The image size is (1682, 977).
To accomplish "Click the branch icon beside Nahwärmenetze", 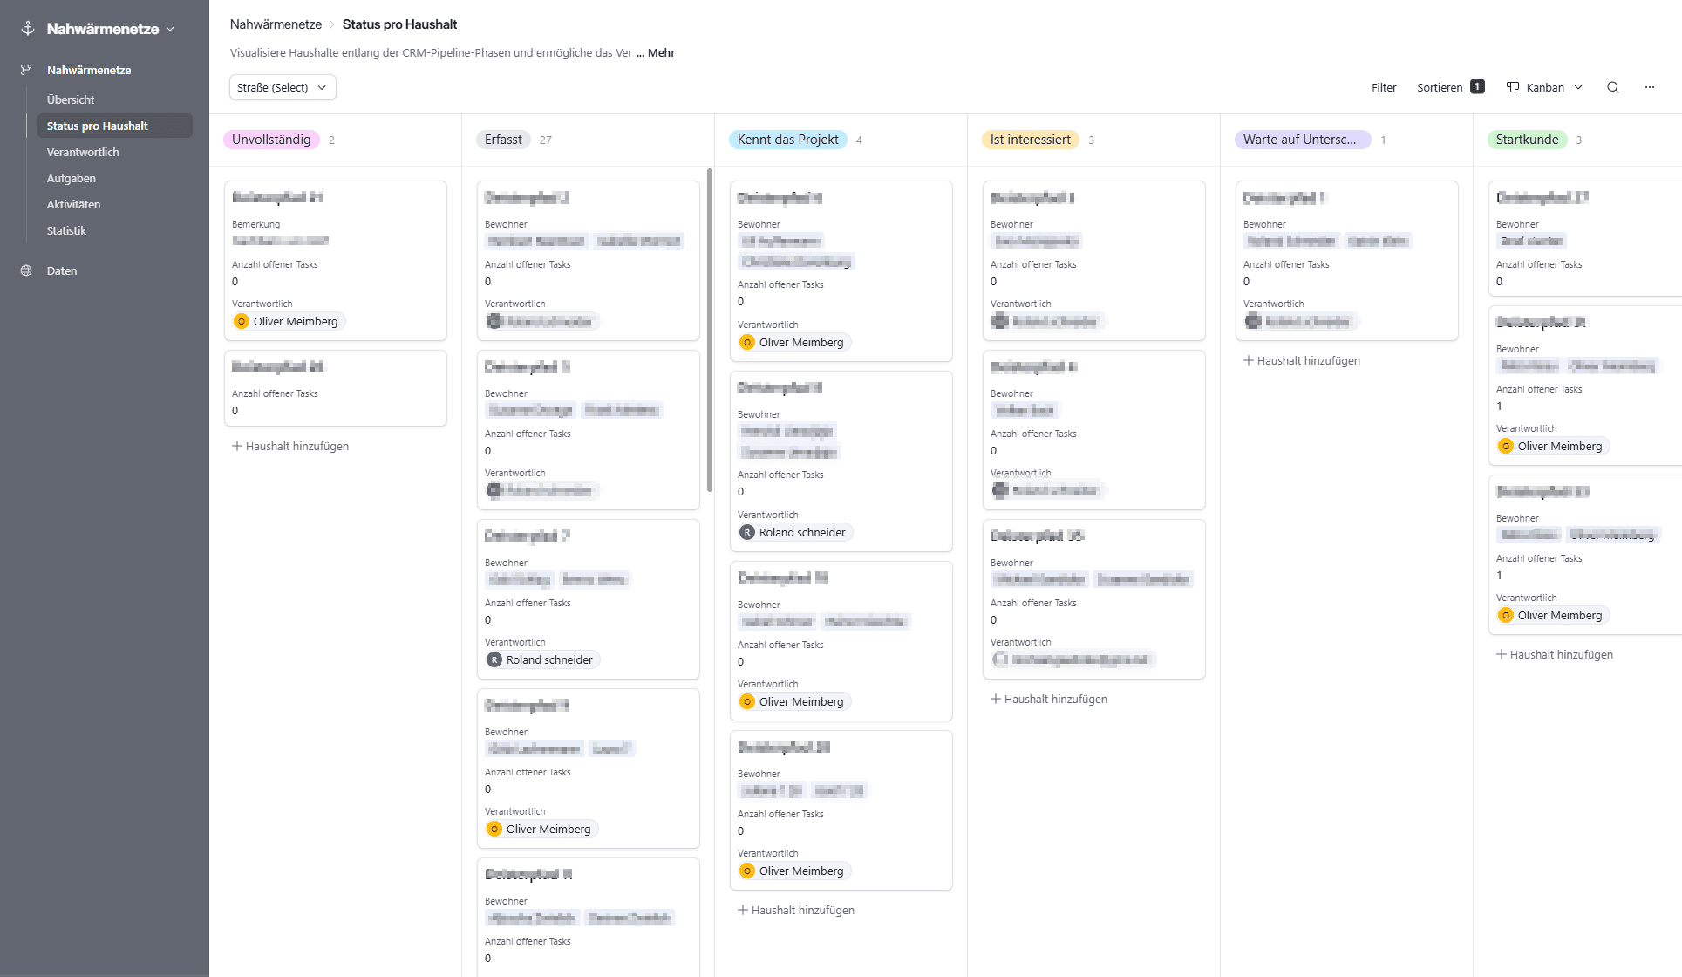I will (x=26, y=70).
